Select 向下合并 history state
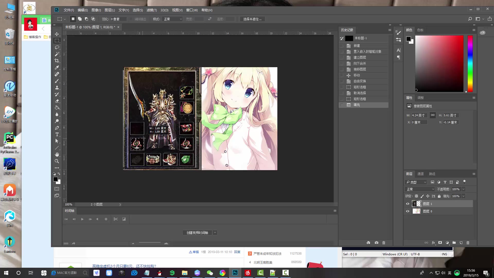The height and width of the screenshot is (278, 494). tap(364, 63)
